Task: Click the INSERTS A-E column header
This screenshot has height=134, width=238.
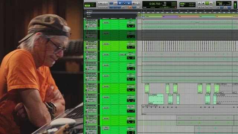Action: tap(106, 18)
